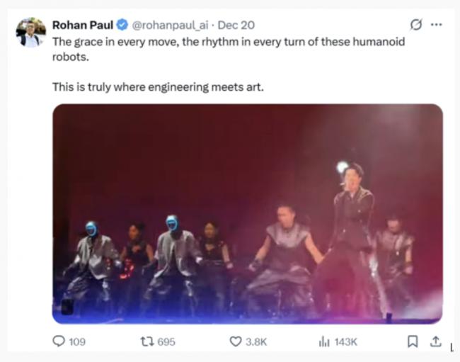
Task: Open Rohan Paul's profile picture
Action: 30,33
